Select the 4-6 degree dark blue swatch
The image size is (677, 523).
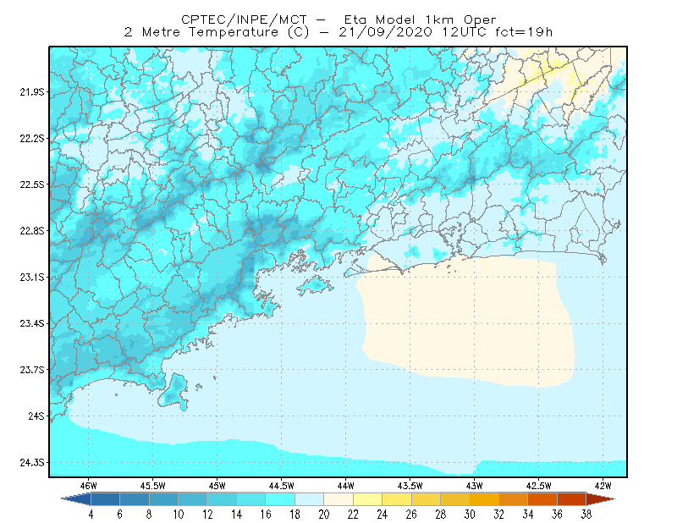point(105,499)
